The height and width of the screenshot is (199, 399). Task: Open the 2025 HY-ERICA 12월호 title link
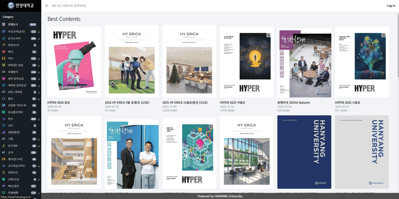(x=185, y=102)
